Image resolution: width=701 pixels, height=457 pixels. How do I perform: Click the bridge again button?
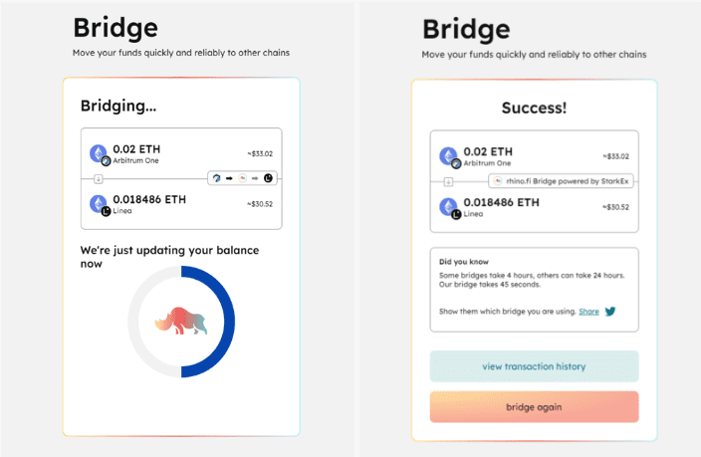pos(535,407)
